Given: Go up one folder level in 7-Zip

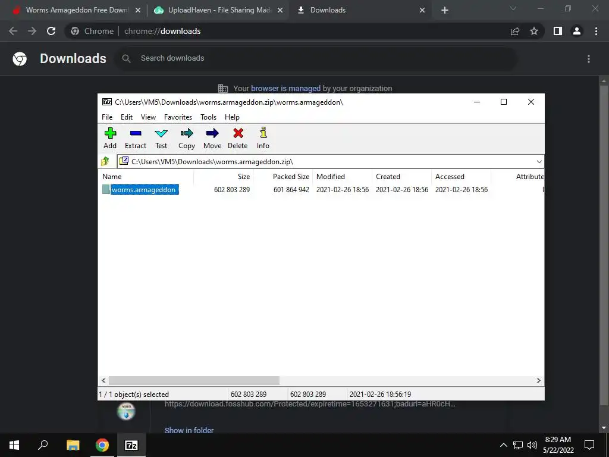Looking at the screenshot, I should pyautogui.click(x=105, y=161).
